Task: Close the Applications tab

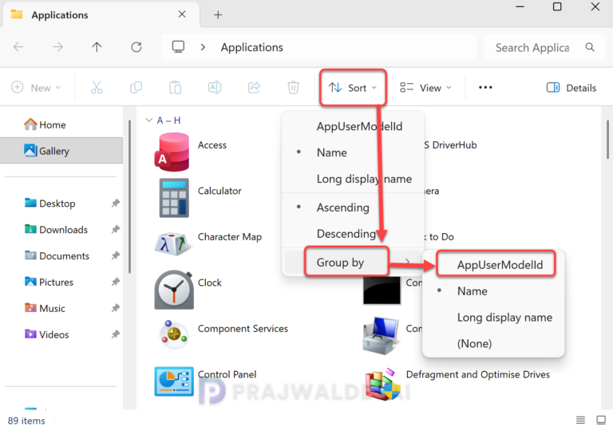Action: [182, 14]
